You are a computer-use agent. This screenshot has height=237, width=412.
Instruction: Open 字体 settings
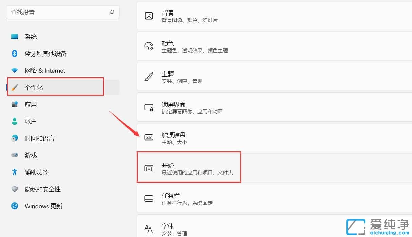[x=274, y=226]
